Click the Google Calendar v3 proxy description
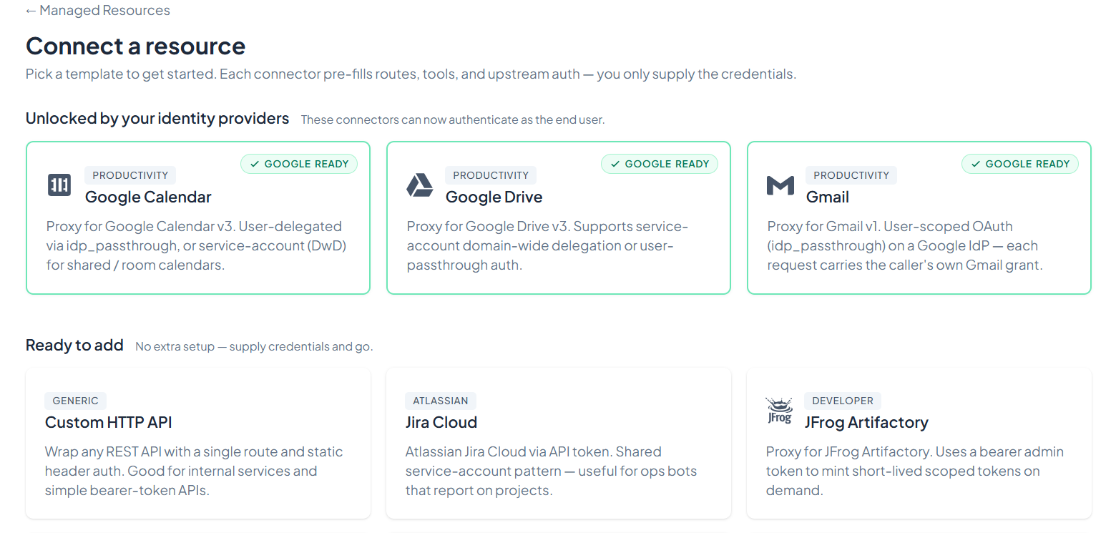This screenshot has height=533, width=1116. (197, 245)
